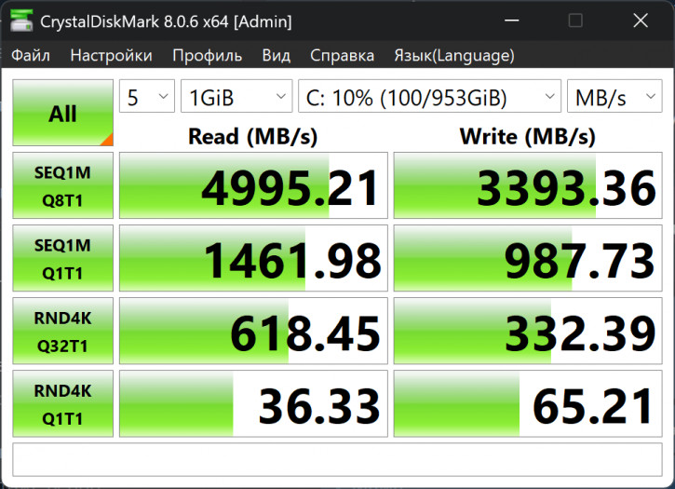Viewport: 675px width, 489px height.
Task: Maximize the CrystalDiskMark window
Action: coord(575,20)
